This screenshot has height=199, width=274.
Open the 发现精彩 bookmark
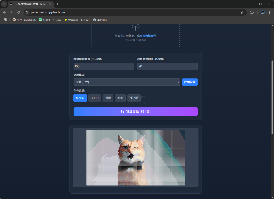click(71, 20)
